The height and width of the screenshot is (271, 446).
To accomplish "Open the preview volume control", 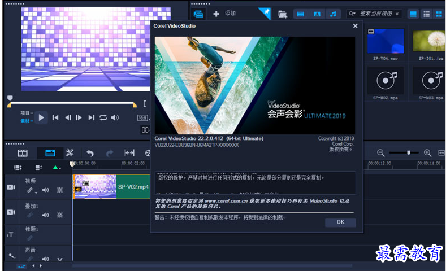I will coord(115,117).
